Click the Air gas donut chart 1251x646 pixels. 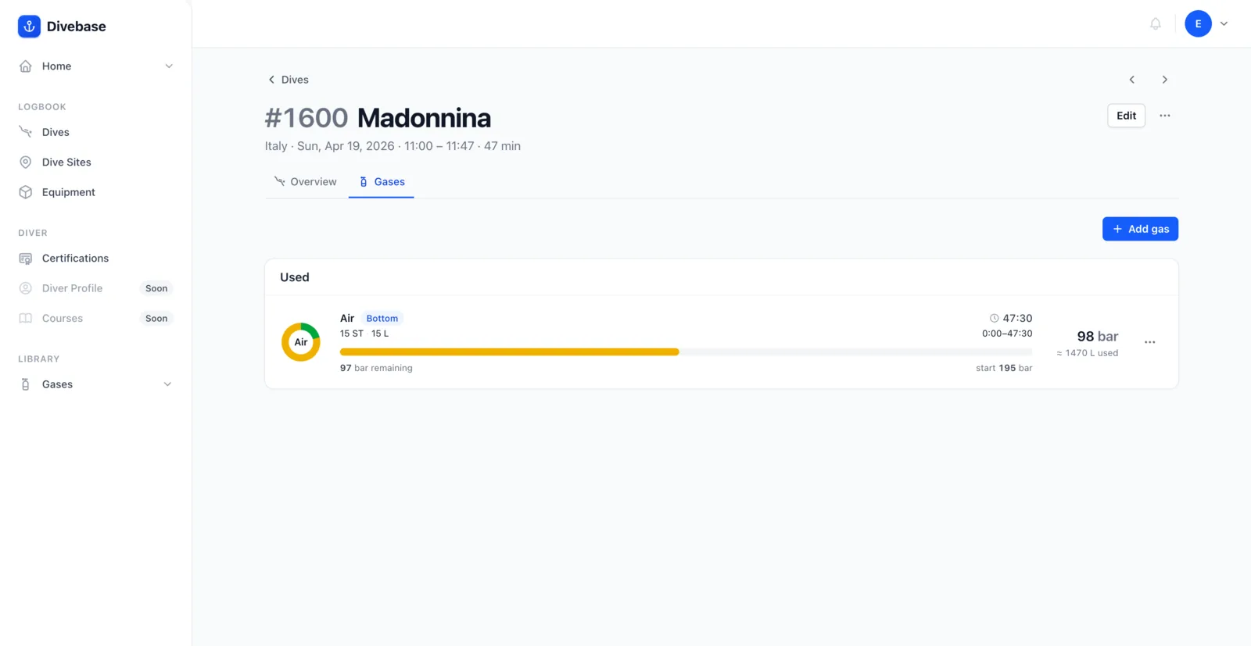click(301, 342)
